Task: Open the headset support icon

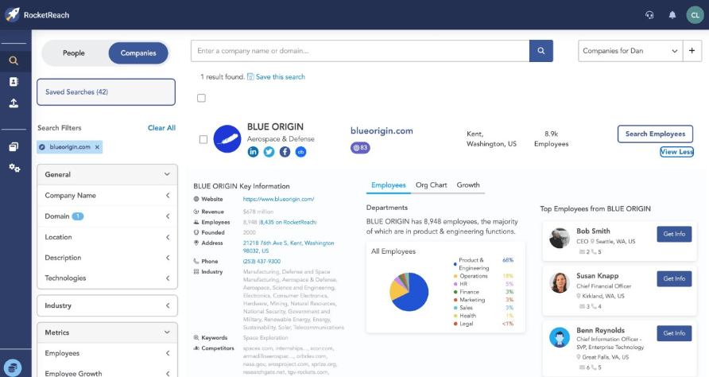Action: 649,15
